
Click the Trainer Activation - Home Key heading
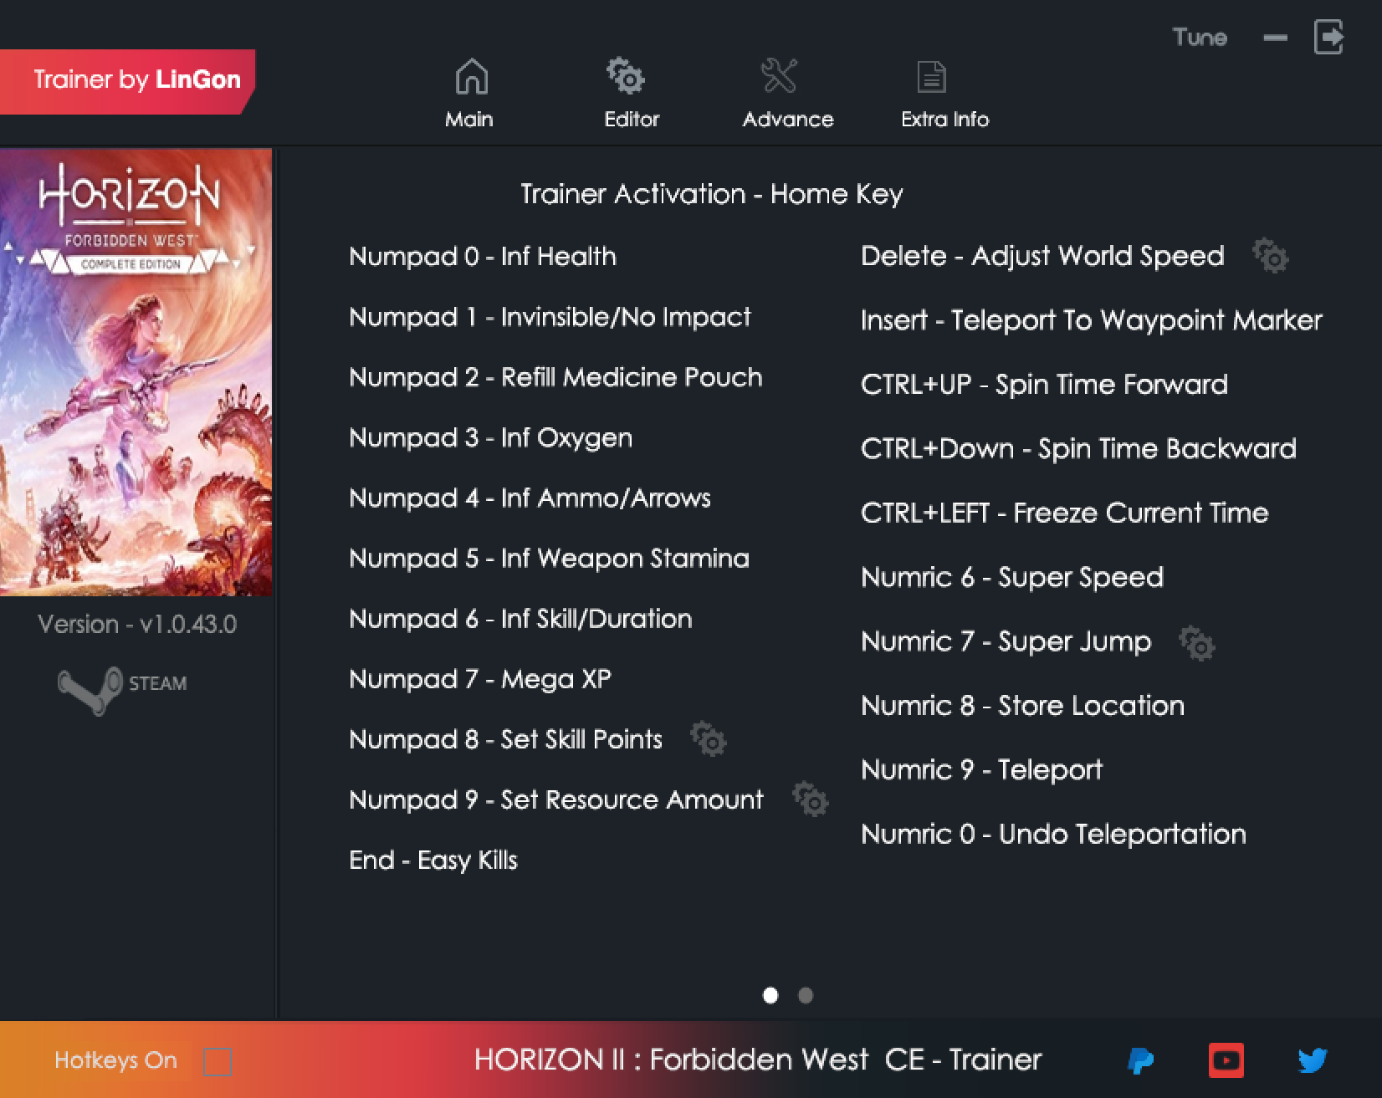tap(712, 195)
